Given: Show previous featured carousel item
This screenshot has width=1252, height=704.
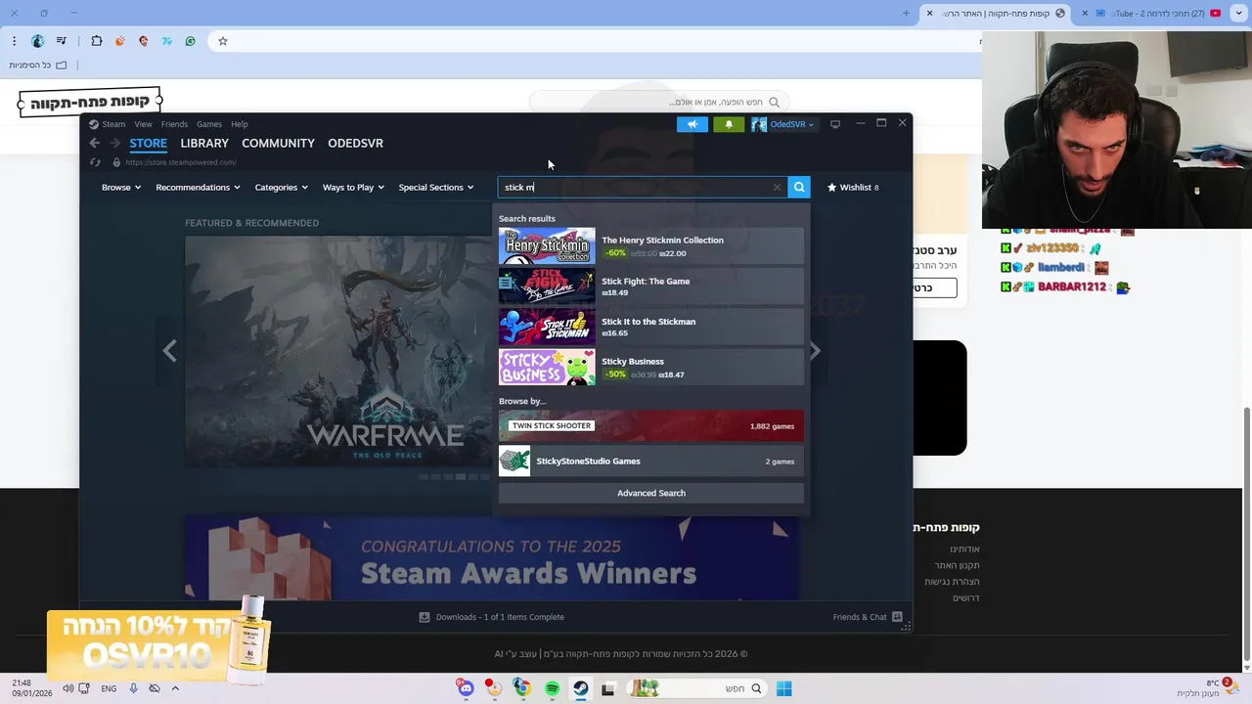Looking at the screenshot, I should (169, 350).
